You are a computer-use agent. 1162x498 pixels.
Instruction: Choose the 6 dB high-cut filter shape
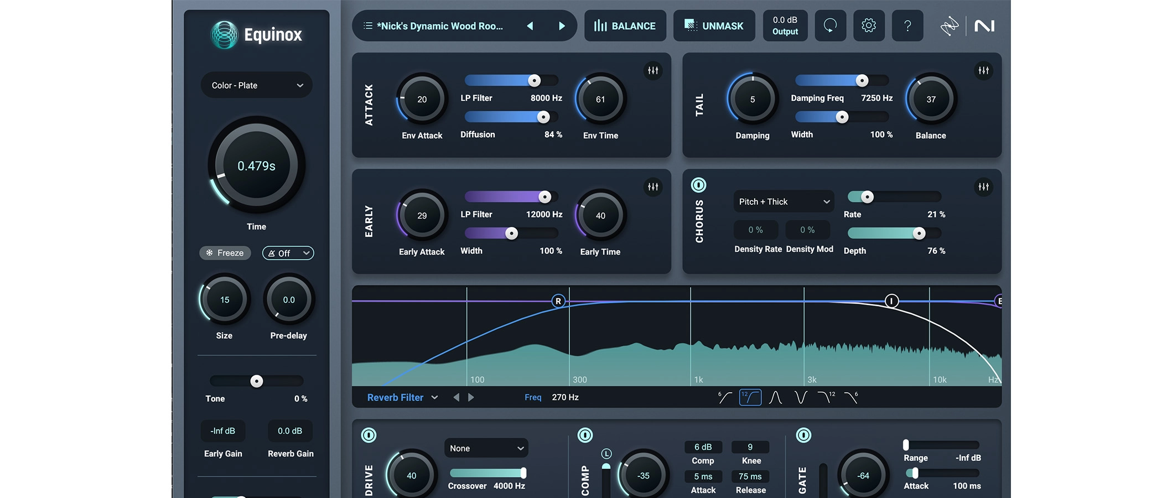pyautogui.click(x=851, y=397)
